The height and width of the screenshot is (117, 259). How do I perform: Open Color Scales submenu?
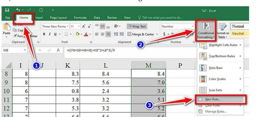220,79
